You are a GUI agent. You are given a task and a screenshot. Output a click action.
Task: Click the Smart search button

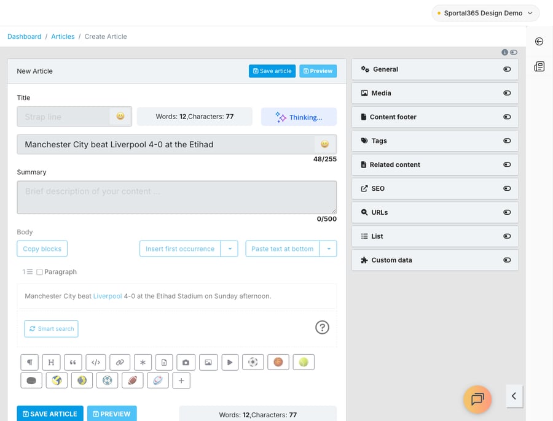click(x=52, y=329)
